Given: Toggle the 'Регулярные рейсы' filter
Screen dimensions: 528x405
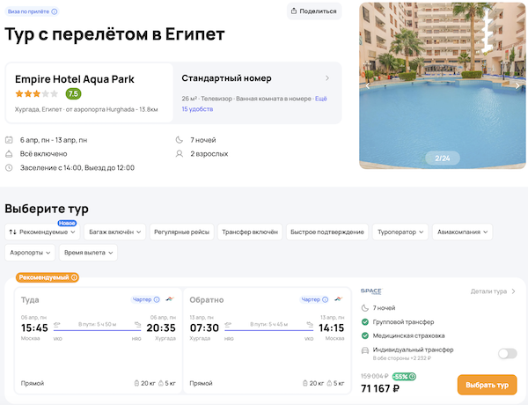Looking at the screenshot, I should (181, 232).
